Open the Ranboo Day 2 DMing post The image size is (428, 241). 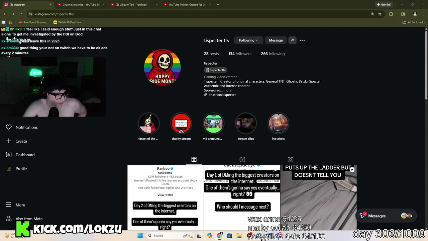(165, 197)
